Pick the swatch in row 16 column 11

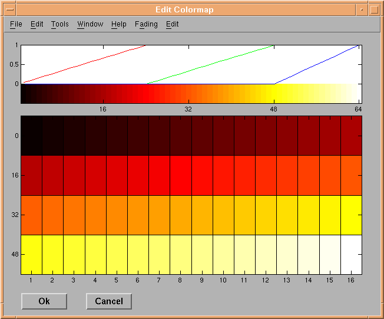244,175
